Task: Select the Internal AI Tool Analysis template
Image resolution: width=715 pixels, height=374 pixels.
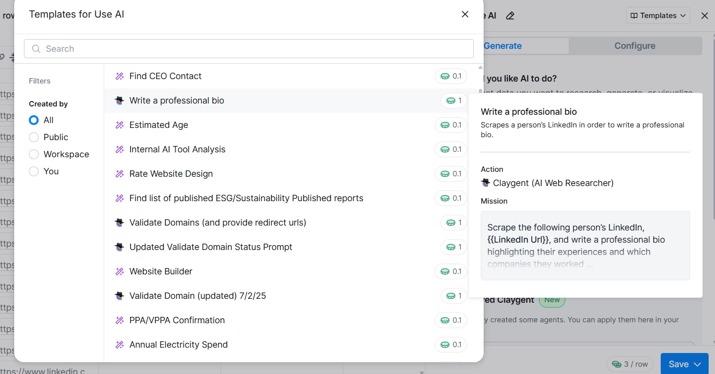Action: [x=177, y=149]
